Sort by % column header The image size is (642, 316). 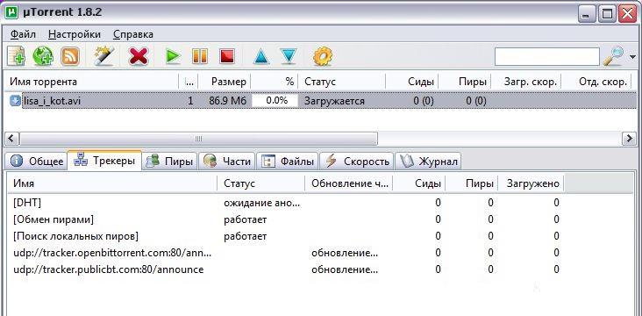(x=275, y=82)
